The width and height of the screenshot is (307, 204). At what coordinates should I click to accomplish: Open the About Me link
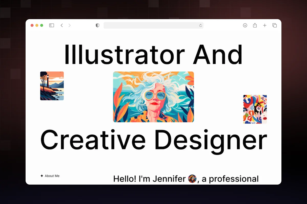click(52, 176)
